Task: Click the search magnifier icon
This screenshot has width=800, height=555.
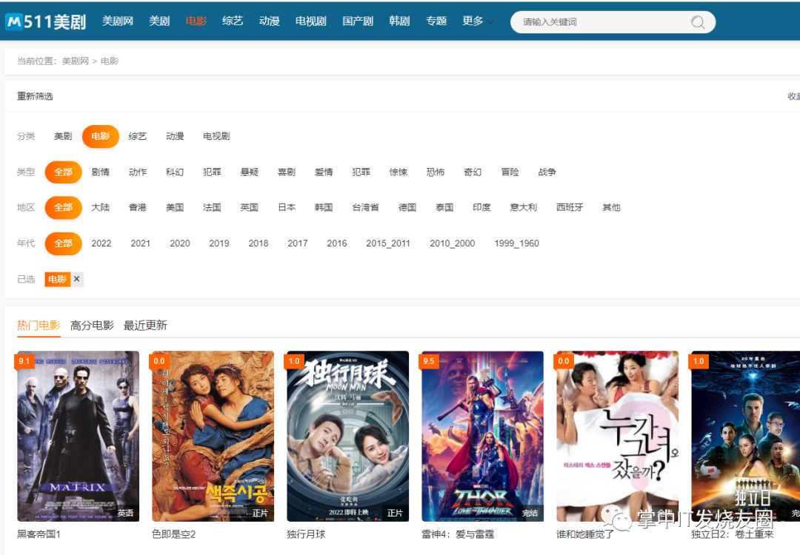Action: tap(698, 22)
